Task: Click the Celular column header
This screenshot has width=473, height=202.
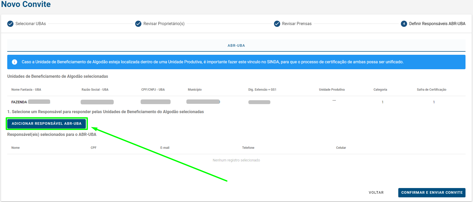Action: tap(341, 148)
